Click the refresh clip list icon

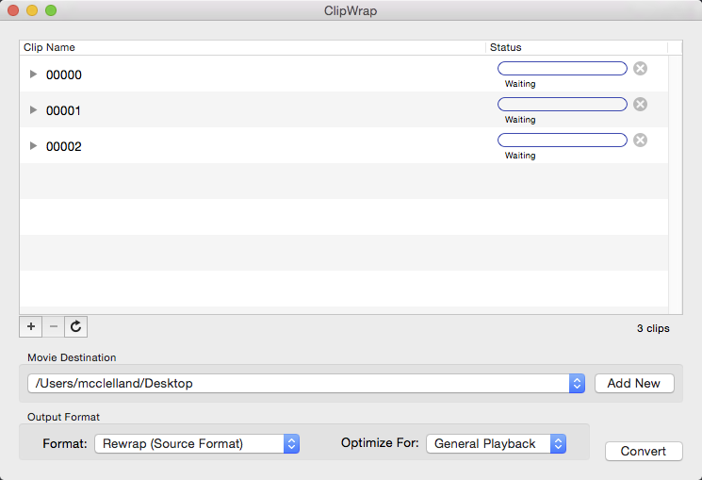click(76, 326)
